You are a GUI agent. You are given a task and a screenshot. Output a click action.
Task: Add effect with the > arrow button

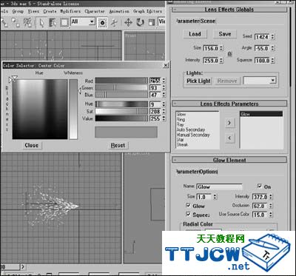(x=229, y=123)
